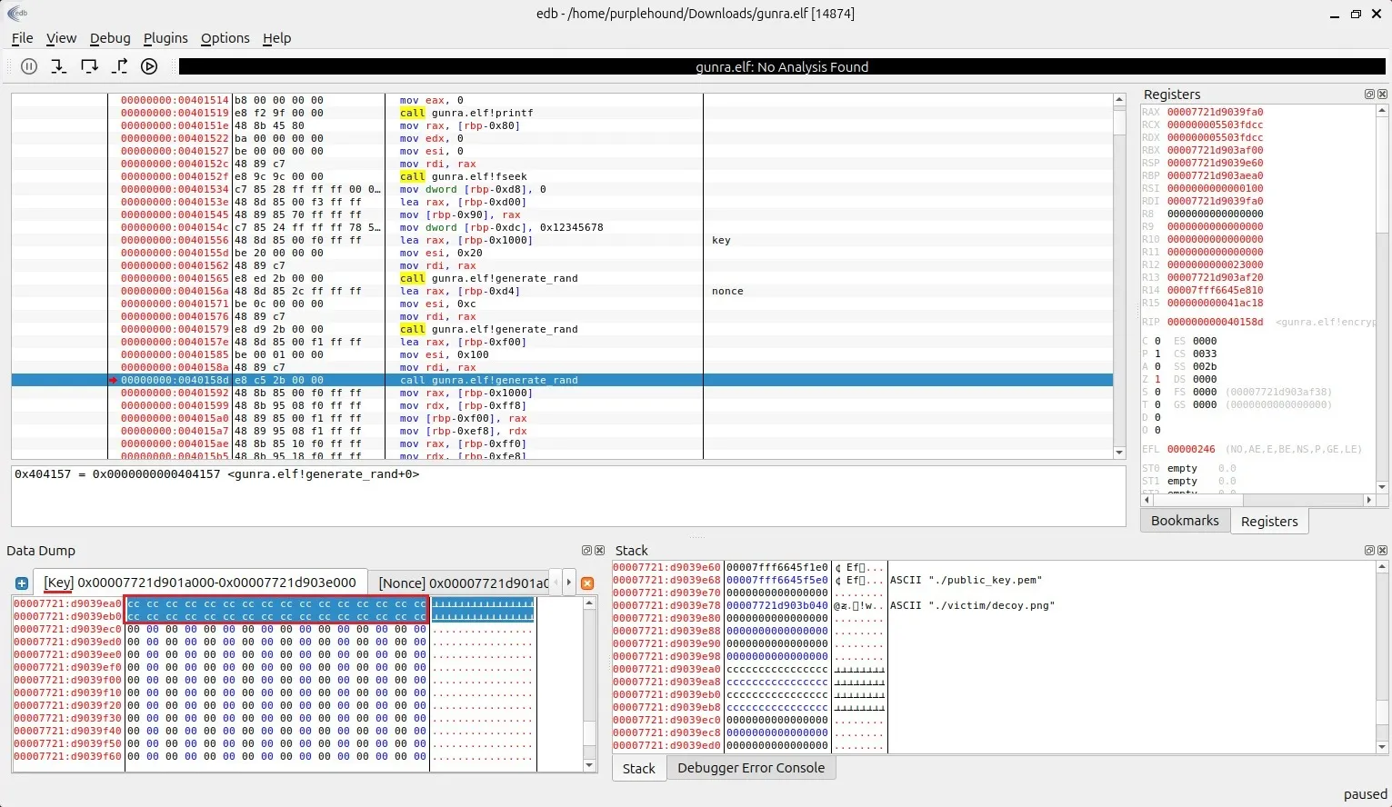Click the Step Over toolbar icon
The width and height of the screenshot is (1392, 807).
pos(89,66)
